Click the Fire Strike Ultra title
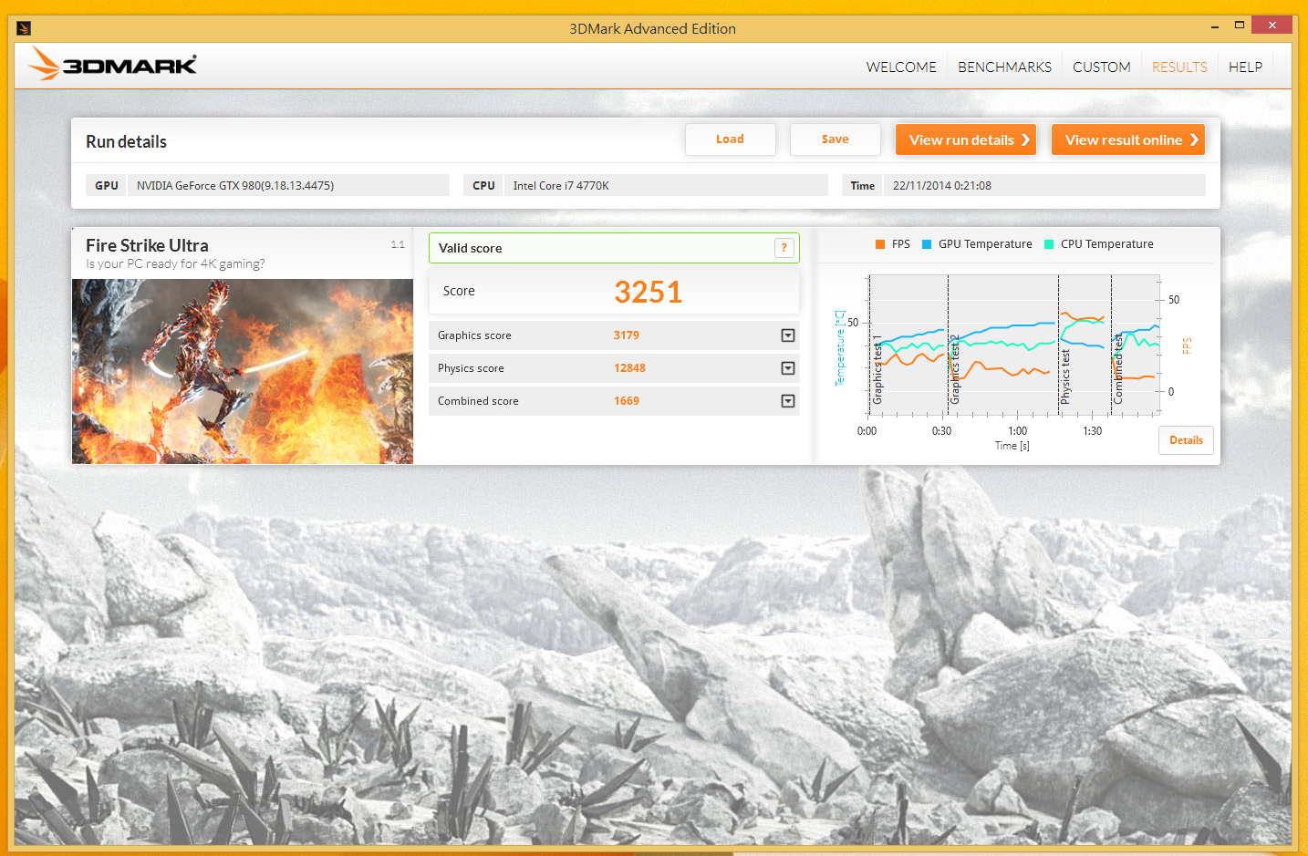The height and width of the screenshot is (856, 1308). pos(147,245)
